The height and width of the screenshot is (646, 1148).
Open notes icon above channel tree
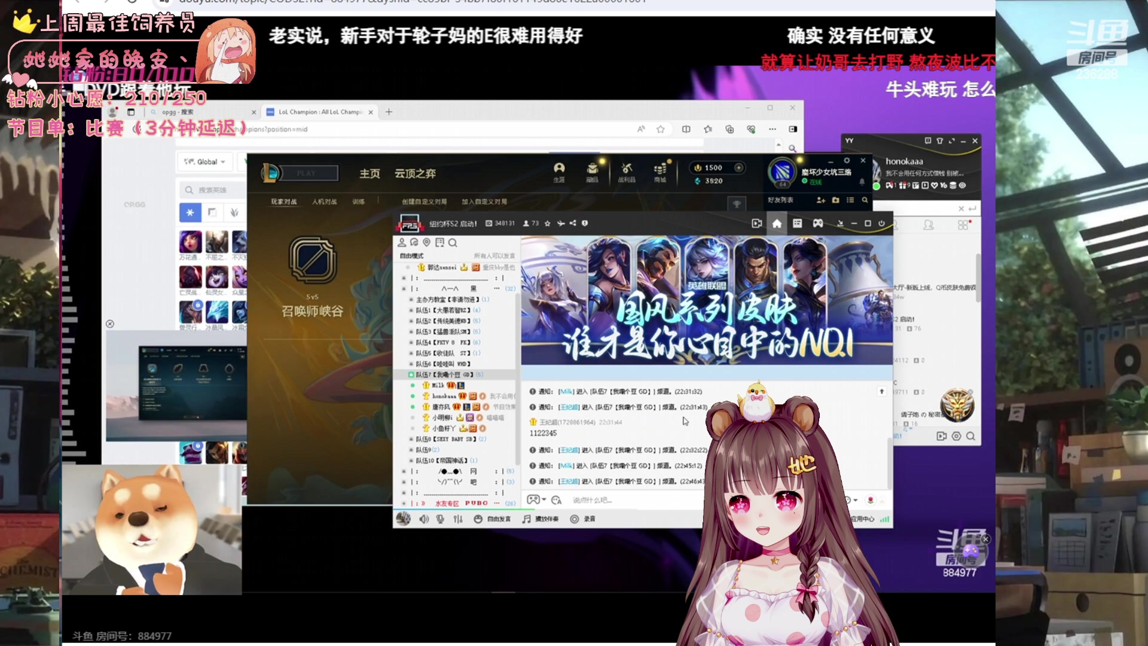tap(439, 242)
